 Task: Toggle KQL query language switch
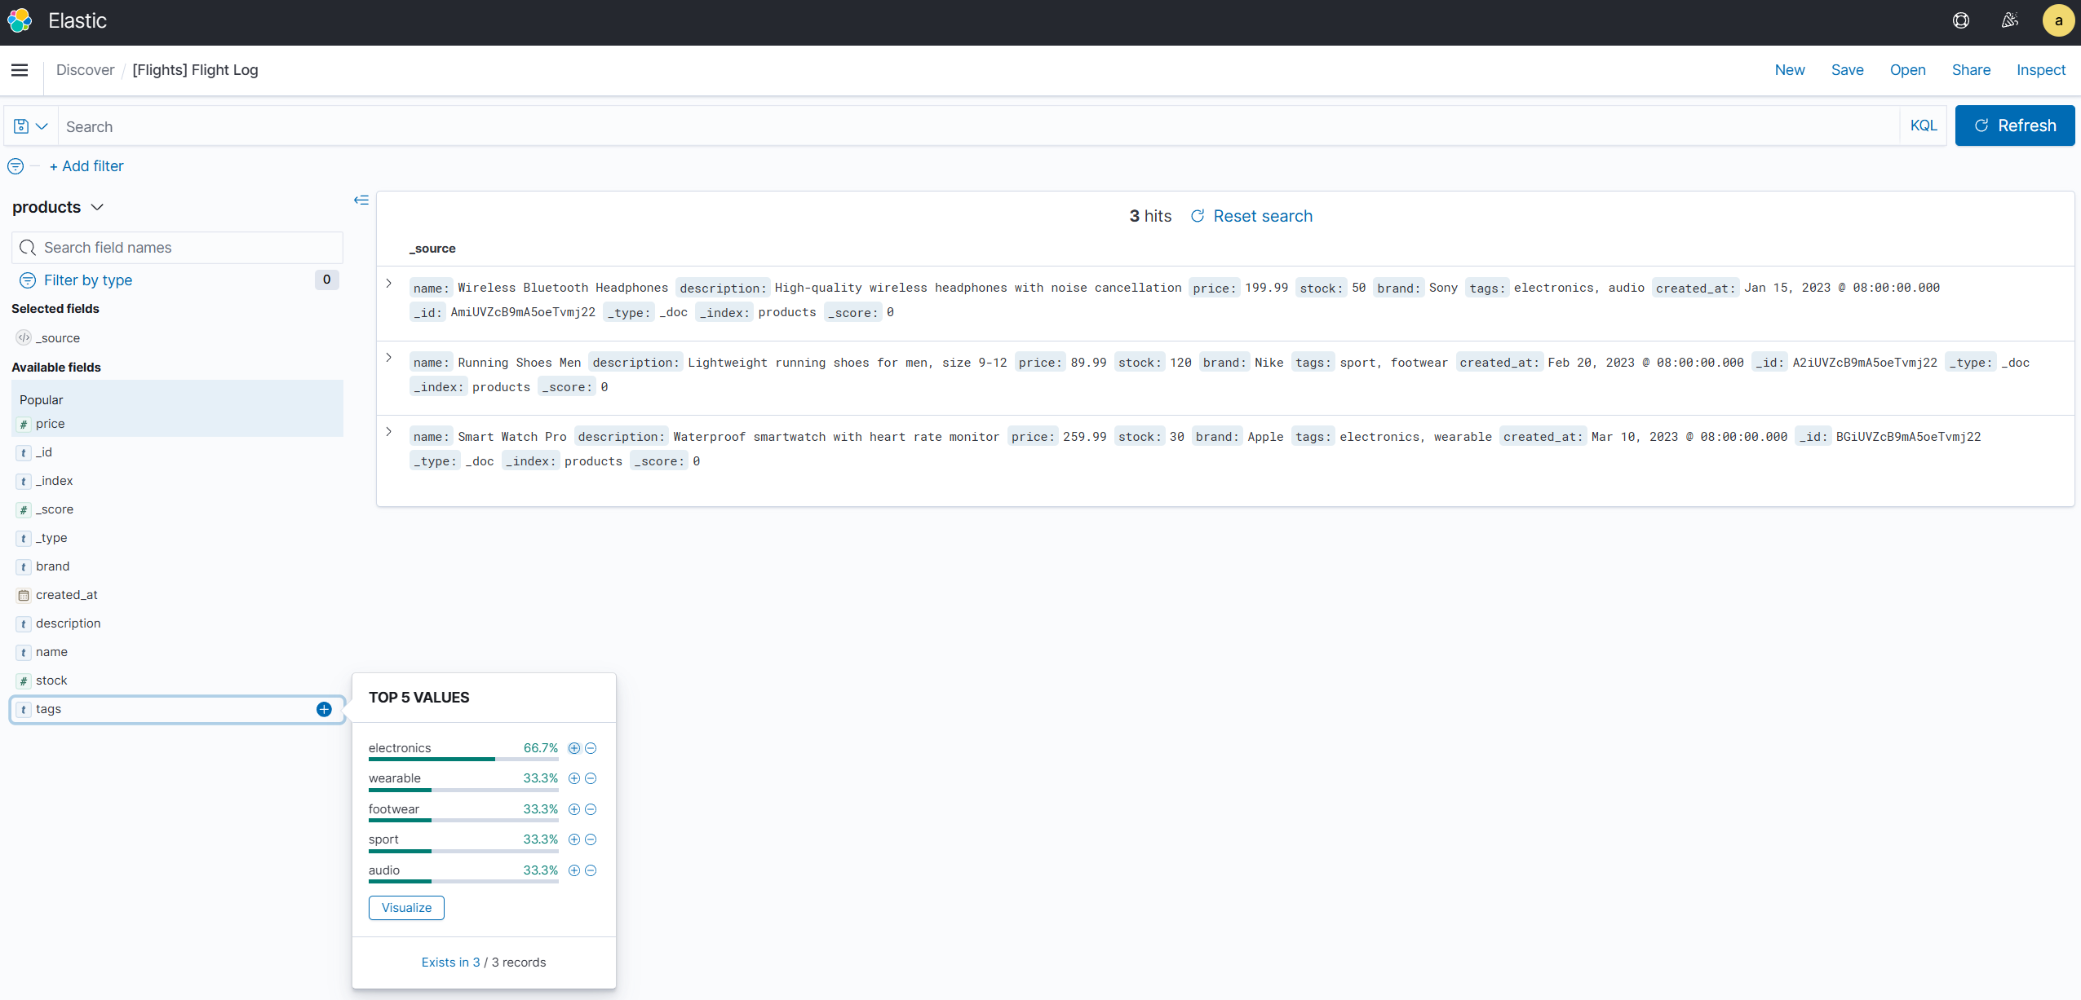[x=1923, y=126]
